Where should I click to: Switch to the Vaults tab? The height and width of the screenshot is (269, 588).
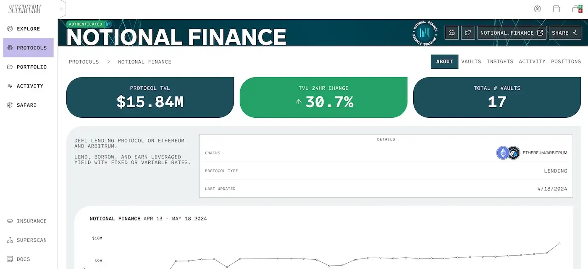point(471,62)
